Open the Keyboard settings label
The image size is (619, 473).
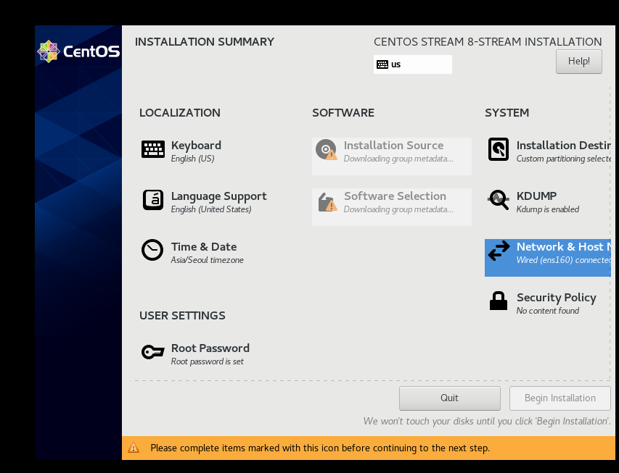[196, 146]
